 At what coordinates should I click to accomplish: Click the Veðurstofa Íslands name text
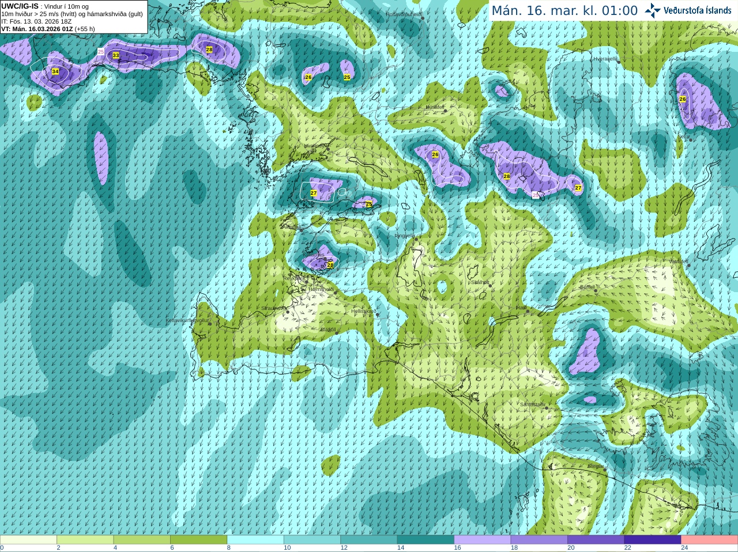point(697,10)
